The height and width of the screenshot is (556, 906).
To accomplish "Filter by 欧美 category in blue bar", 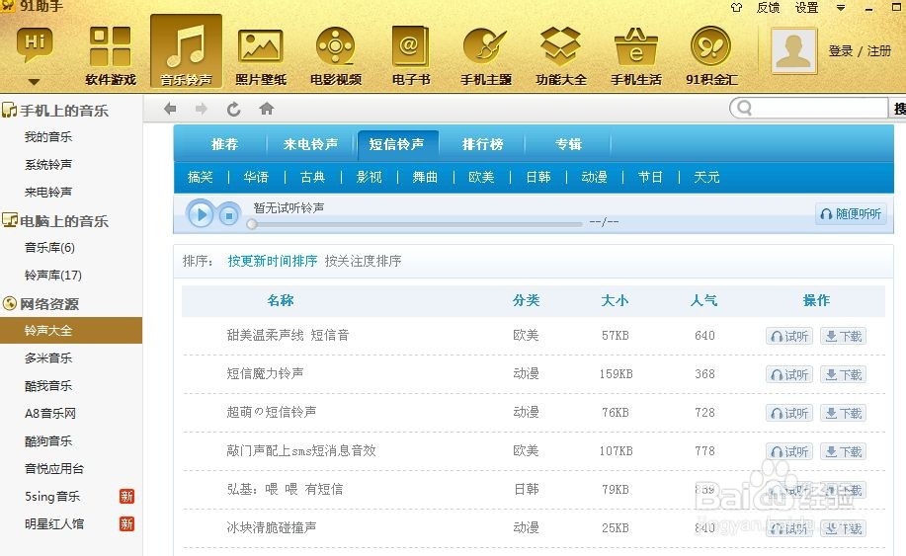I will tap(481, 177).
